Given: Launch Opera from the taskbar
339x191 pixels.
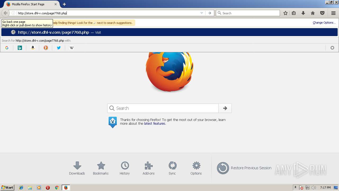Looking at the screenshot, I should pyautogui.click(x=48, y=188).
